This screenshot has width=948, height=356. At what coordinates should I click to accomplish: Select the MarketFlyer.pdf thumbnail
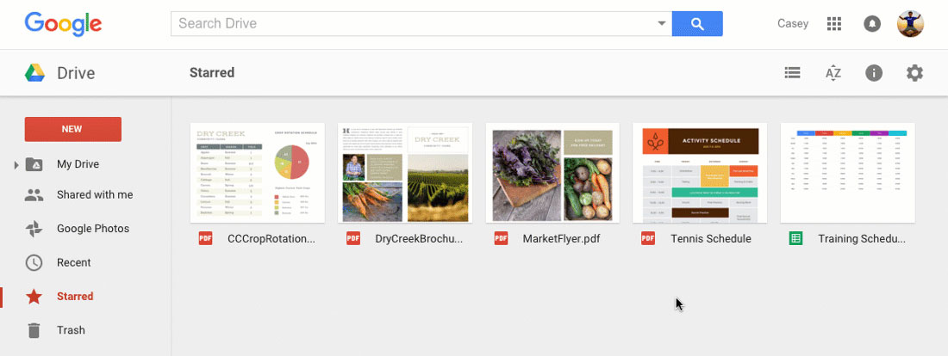tap(552, 173)
